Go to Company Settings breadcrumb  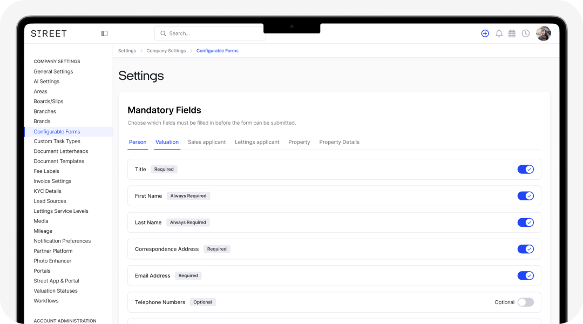(166, 51)
